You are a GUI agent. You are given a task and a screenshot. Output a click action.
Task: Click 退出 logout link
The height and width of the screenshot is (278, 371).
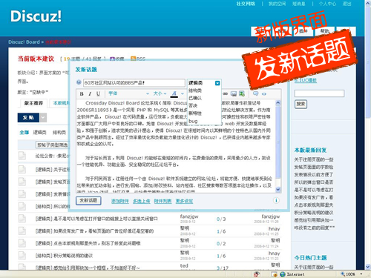[x=347, y=4]
